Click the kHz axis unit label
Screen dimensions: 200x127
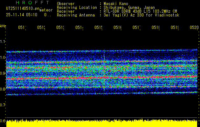click(x=3, y=26)
